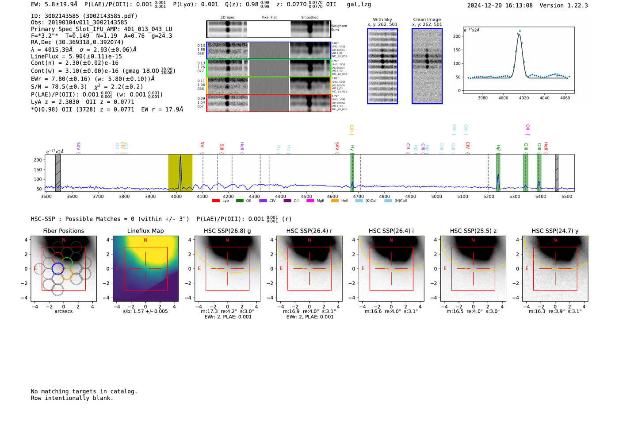619x422 pixels.
Task: Click the green Hγ line marker
Action: click(352, 173)
